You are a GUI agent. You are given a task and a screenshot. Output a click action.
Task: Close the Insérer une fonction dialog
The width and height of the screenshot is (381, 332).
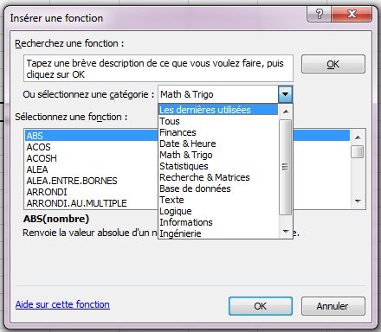tap(352, 14)
